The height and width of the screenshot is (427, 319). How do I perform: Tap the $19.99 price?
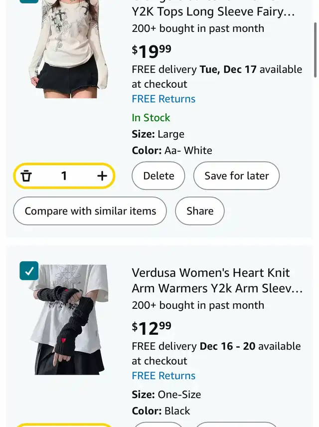tap(152, 51)
